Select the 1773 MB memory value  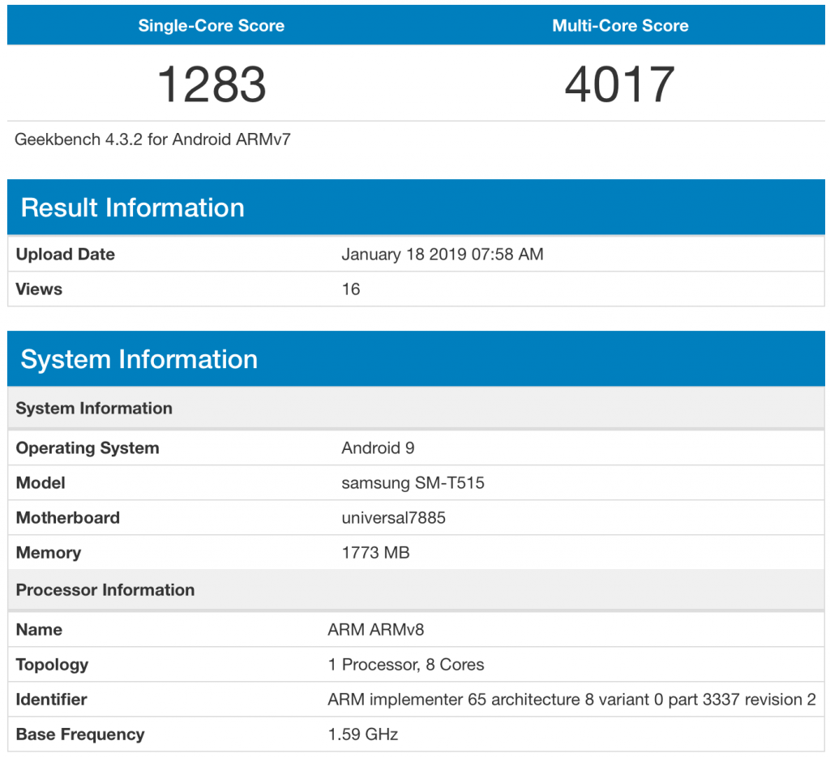click(x=376, y=553)
